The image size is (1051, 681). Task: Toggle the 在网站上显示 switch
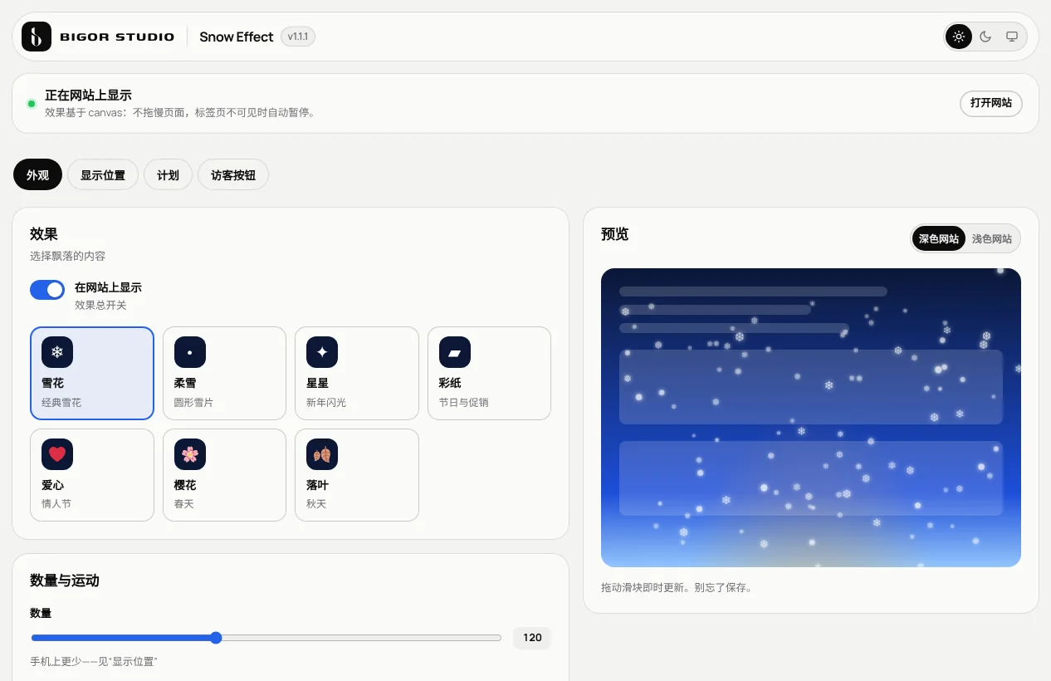[47, 289]
